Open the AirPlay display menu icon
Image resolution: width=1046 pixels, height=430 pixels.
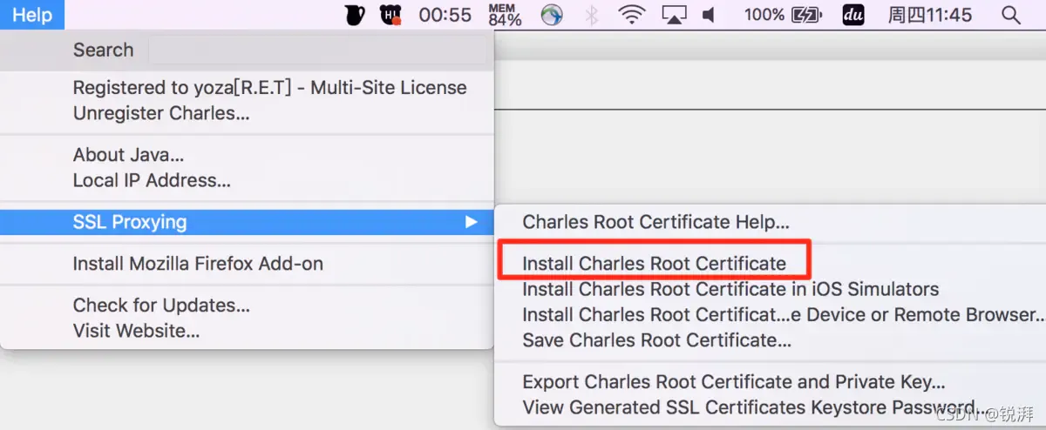pos(675,15)
